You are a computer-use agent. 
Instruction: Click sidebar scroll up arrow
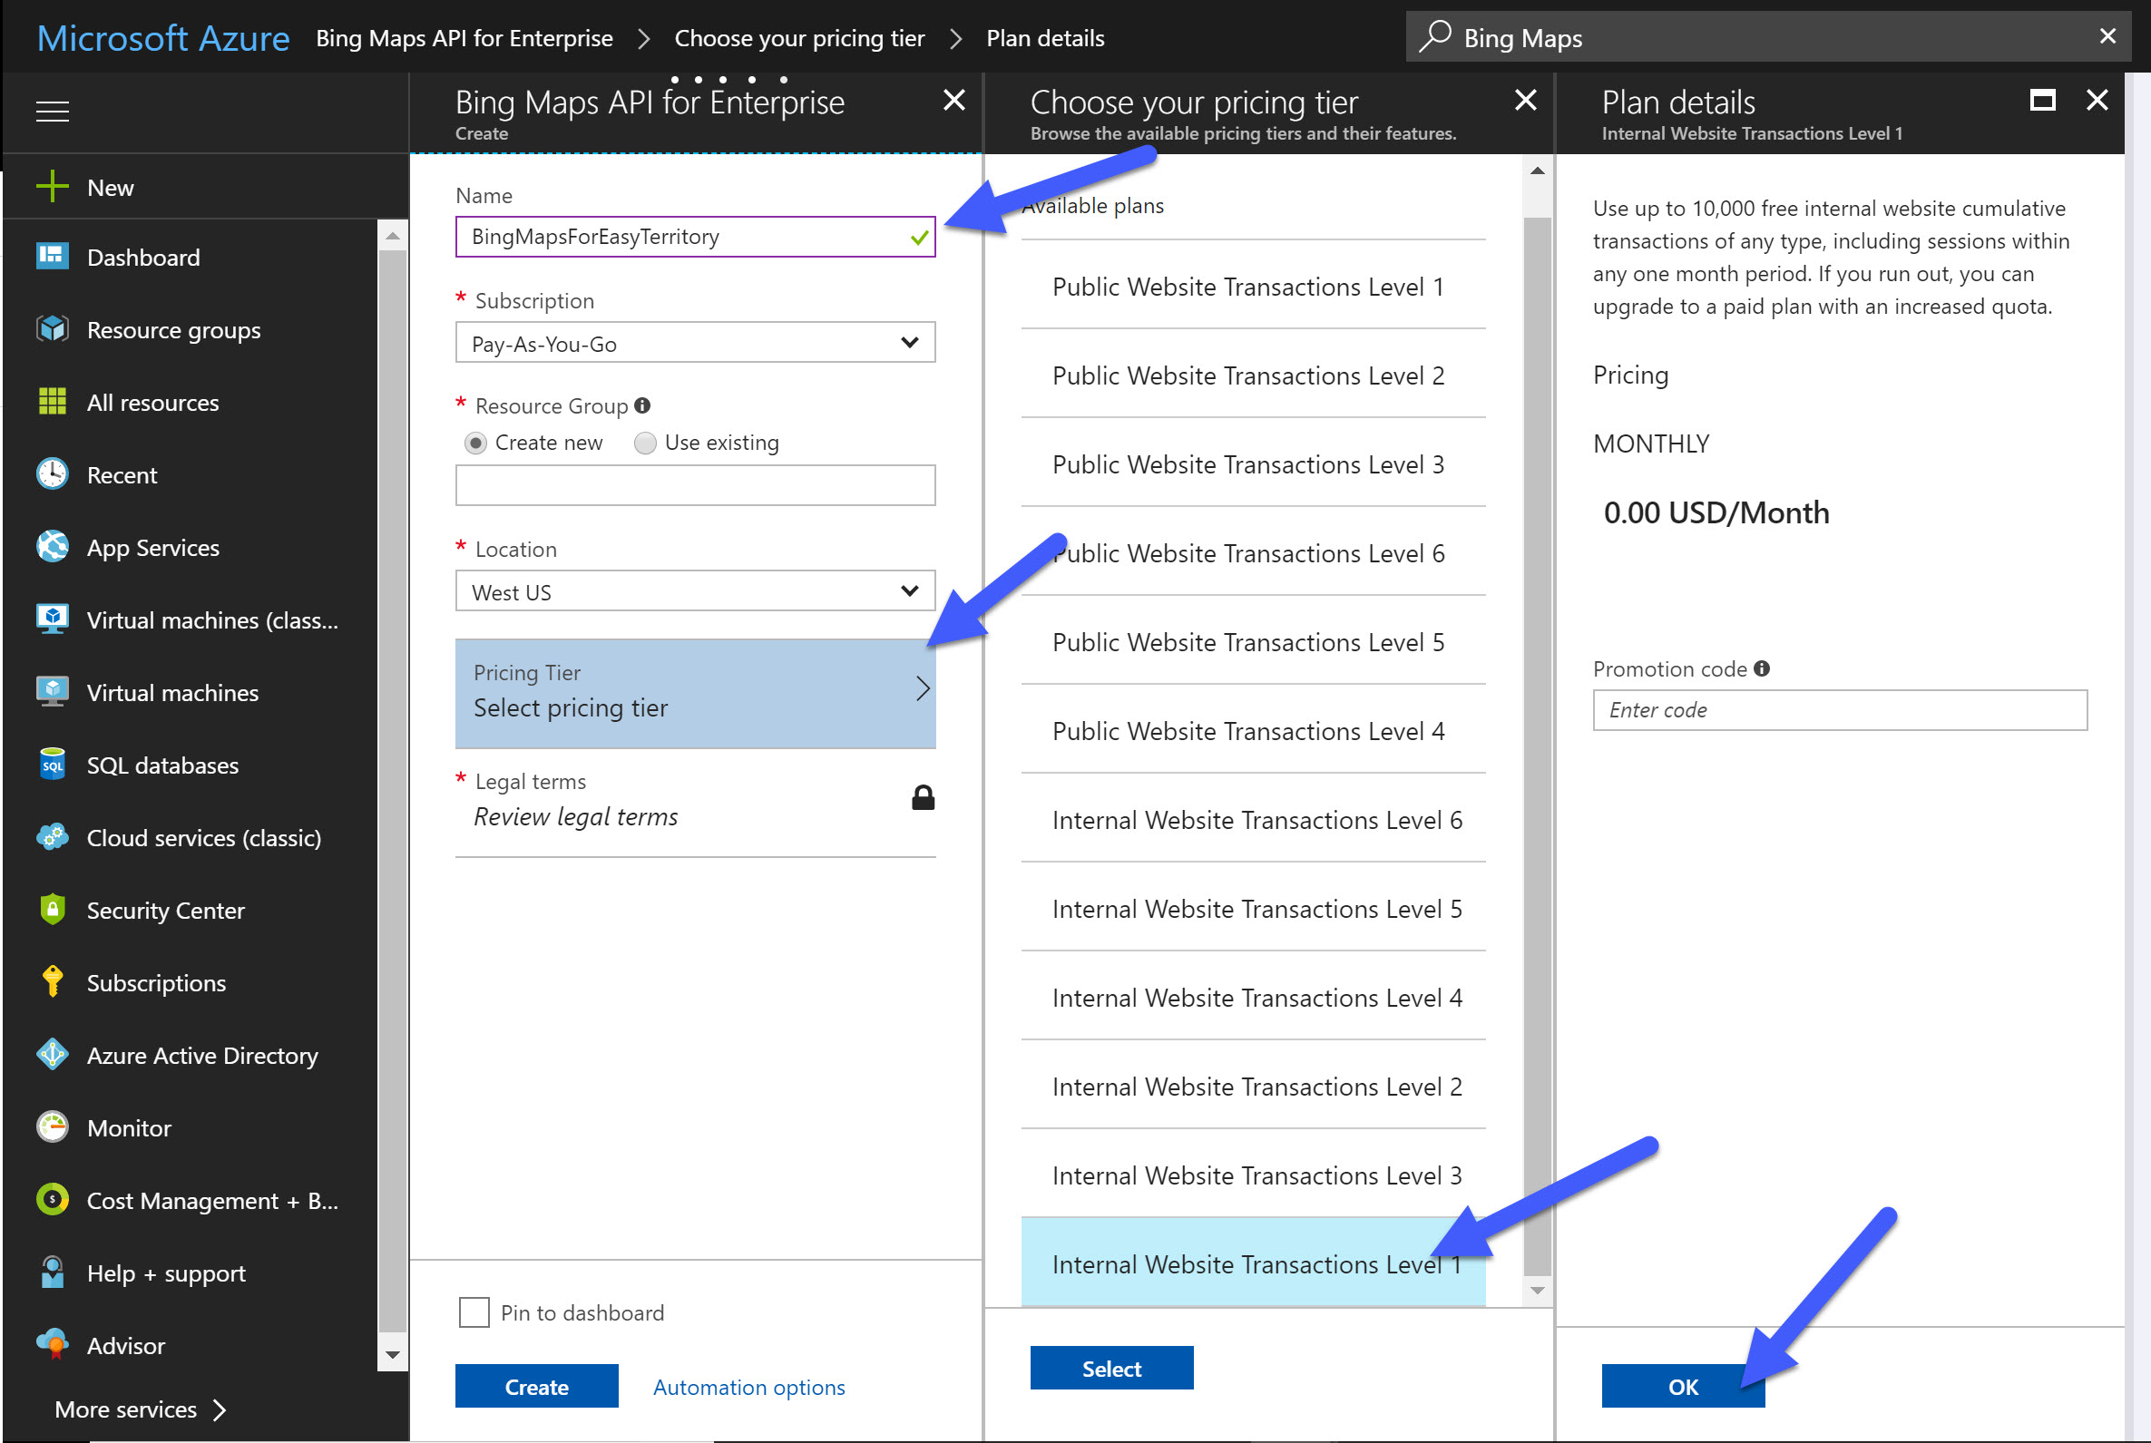[392, 236]
